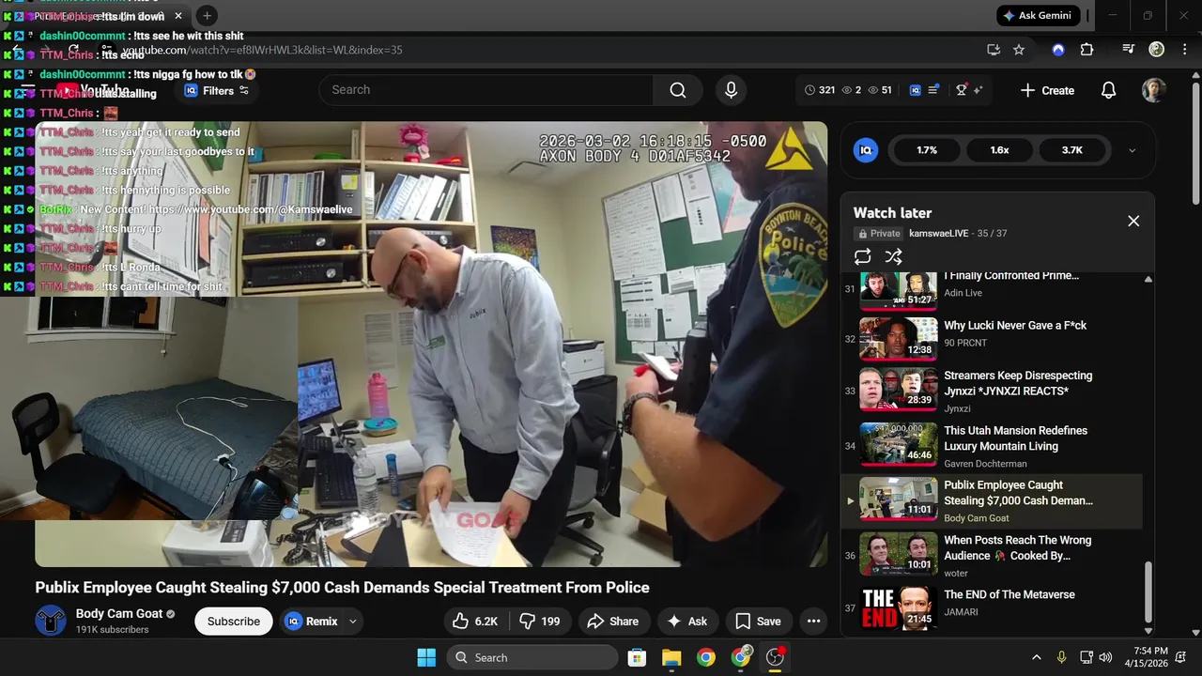Open the media control music icon in Chrome
This screenshot has height=676, width=1202.
[x=1129, y=50]
